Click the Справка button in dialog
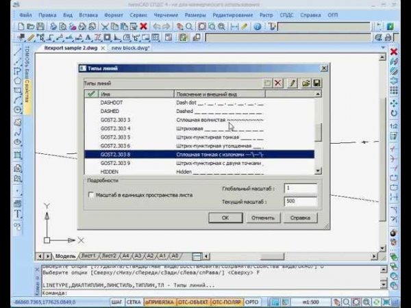411x308 pixels. [301, 218]
